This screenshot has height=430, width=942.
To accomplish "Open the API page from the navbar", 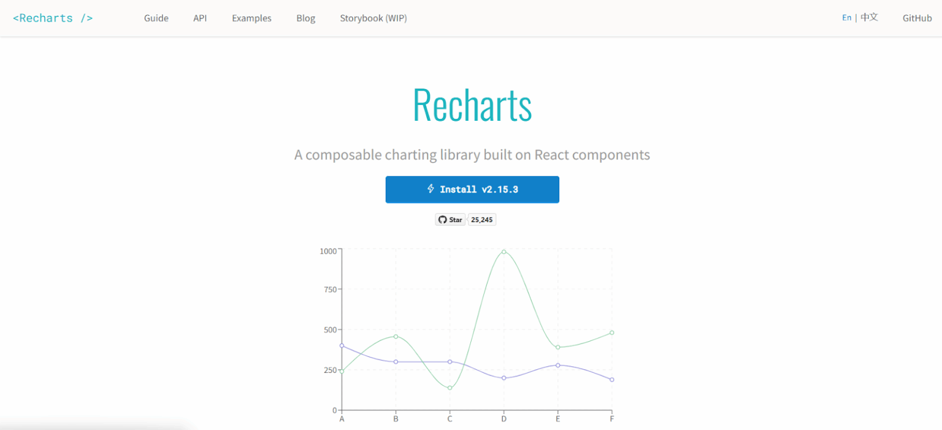I will pyautogui.click(x=200, y=18).
